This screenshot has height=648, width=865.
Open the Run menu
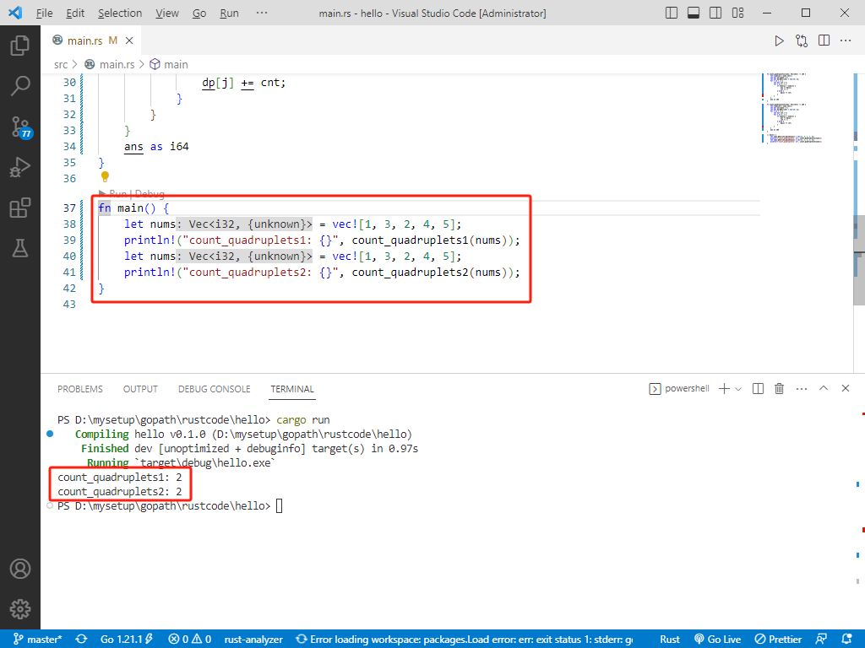(230, 13)
